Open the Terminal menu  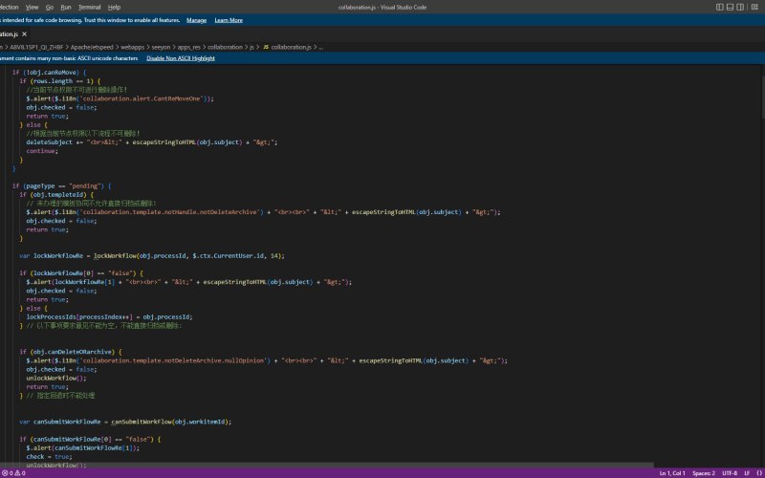tap(89, 8)
